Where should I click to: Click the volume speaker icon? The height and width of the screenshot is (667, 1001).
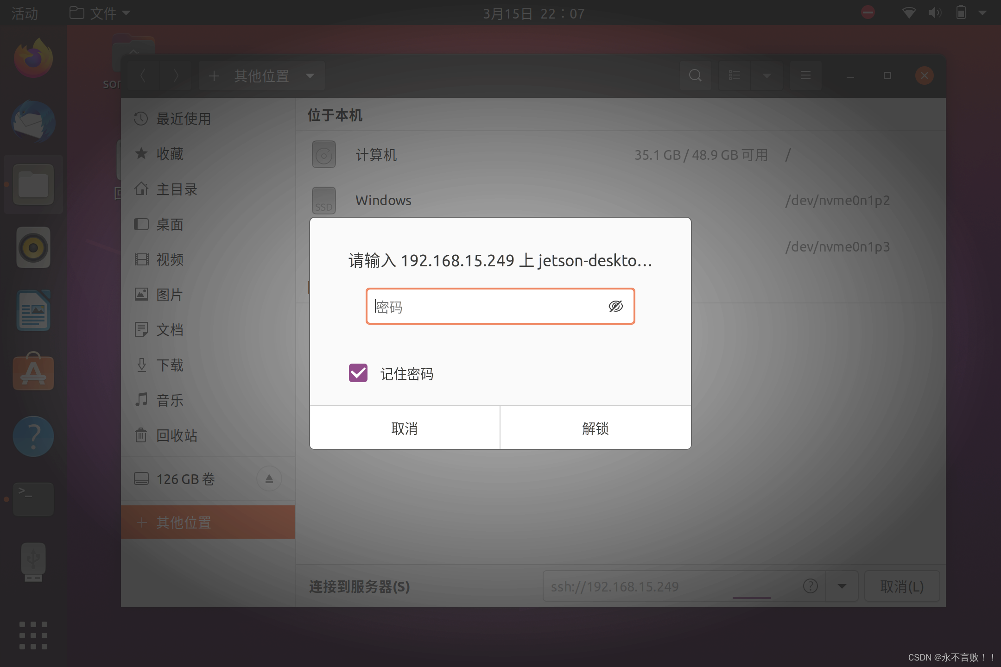pyautogui.click(x=935, y=13)
